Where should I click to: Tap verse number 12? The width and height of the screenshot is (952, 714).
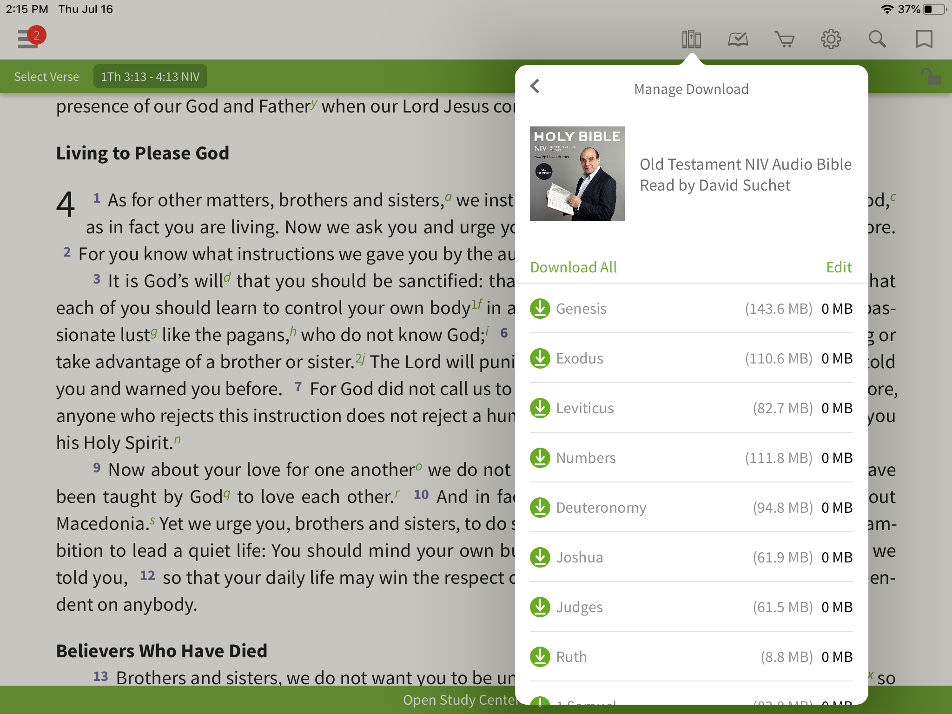(147, 575)
